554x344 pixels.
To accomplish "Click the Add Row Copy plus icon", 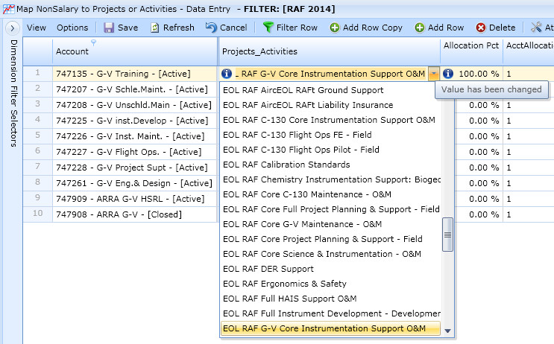I will pos(335,28).
